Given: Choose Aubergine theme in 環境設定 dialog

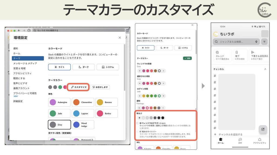Looking at the screenshot, I should tap(59, 102).
